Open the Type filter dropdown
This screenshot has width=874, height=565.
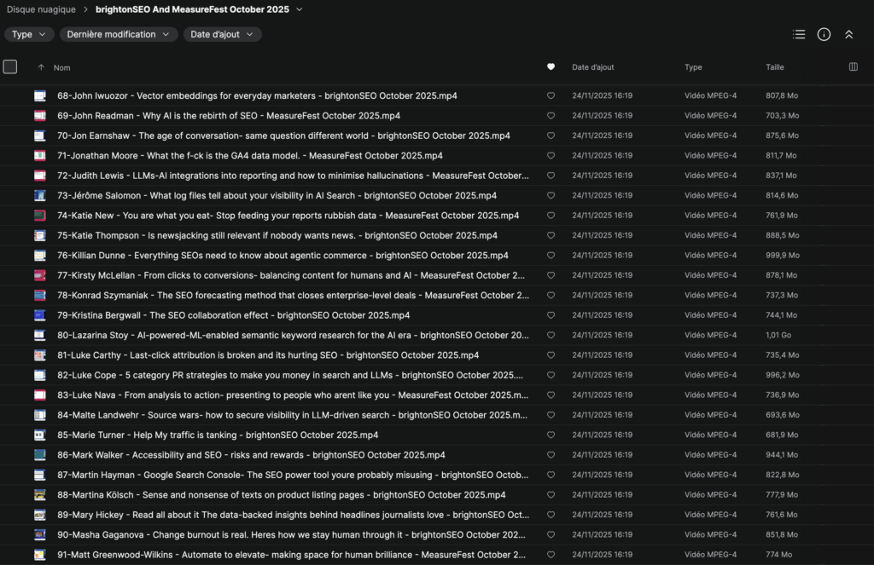click(30, 35)
